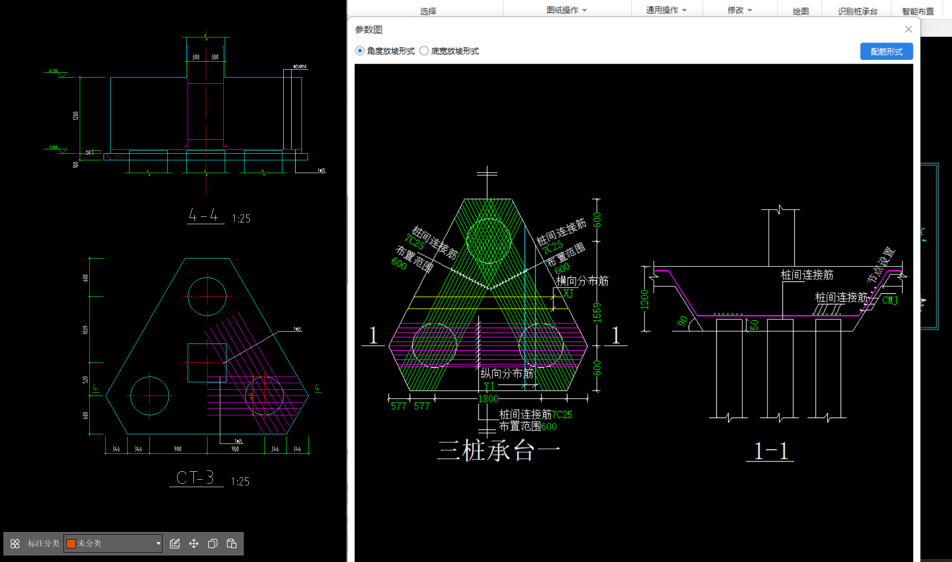The image size is (952, 562).
Task: Open the four-squares category icon in annotation bar
Action: pos(15,544)
